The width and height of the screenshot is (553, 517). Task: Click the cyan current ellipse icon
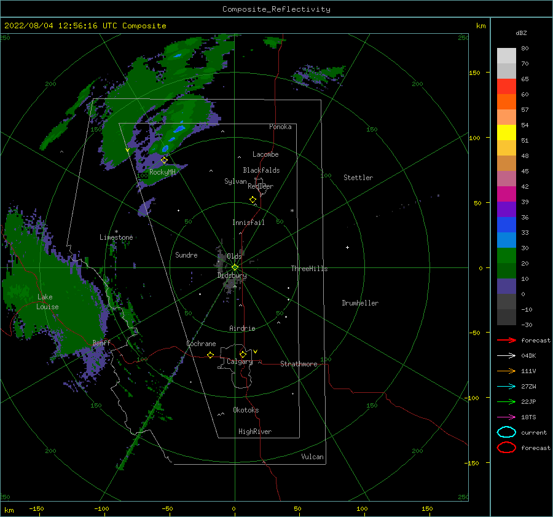pos(506,432)
